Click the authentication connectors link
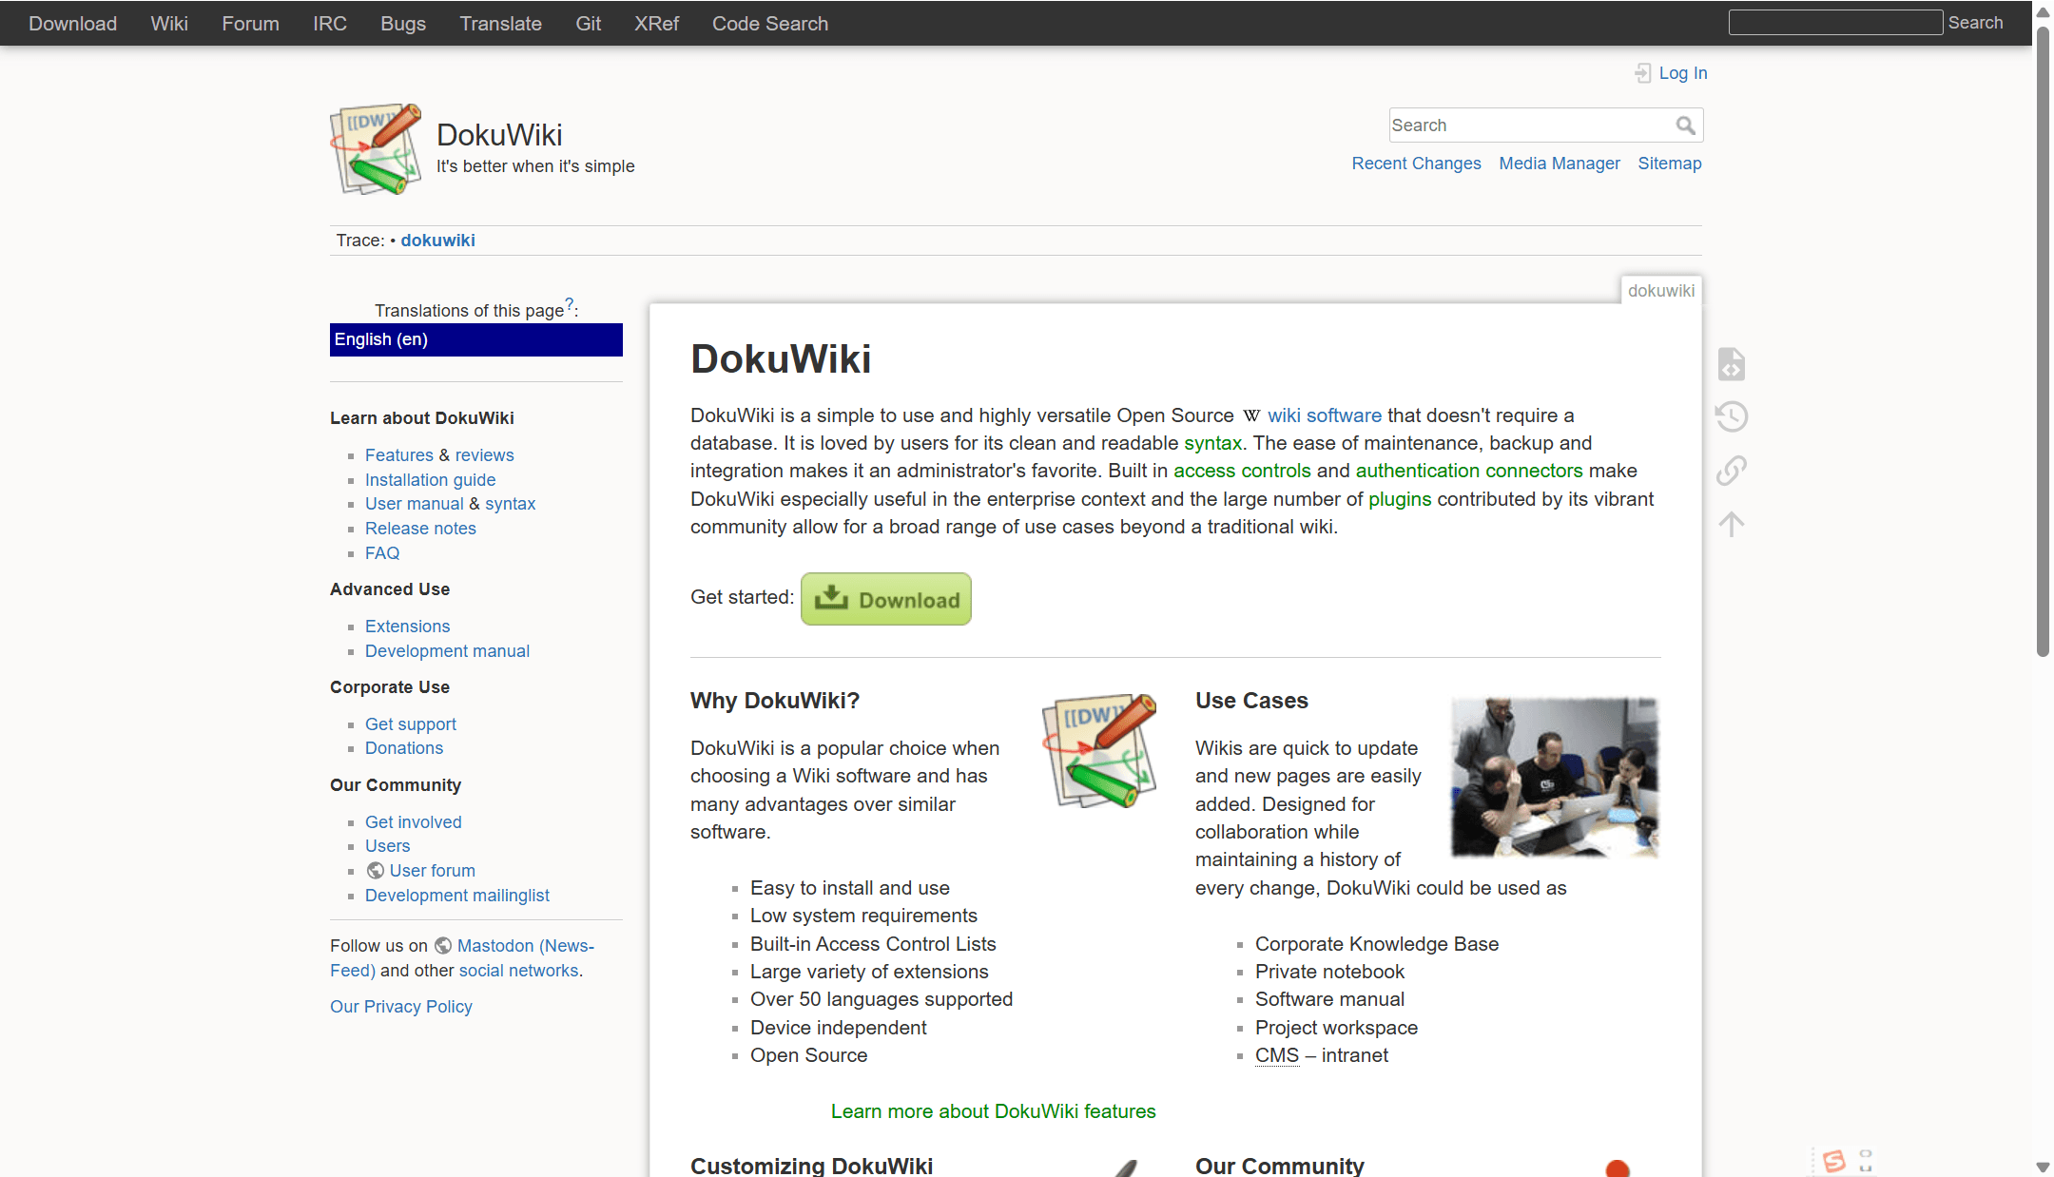2054x1177 pixels. pos(1469,471)
